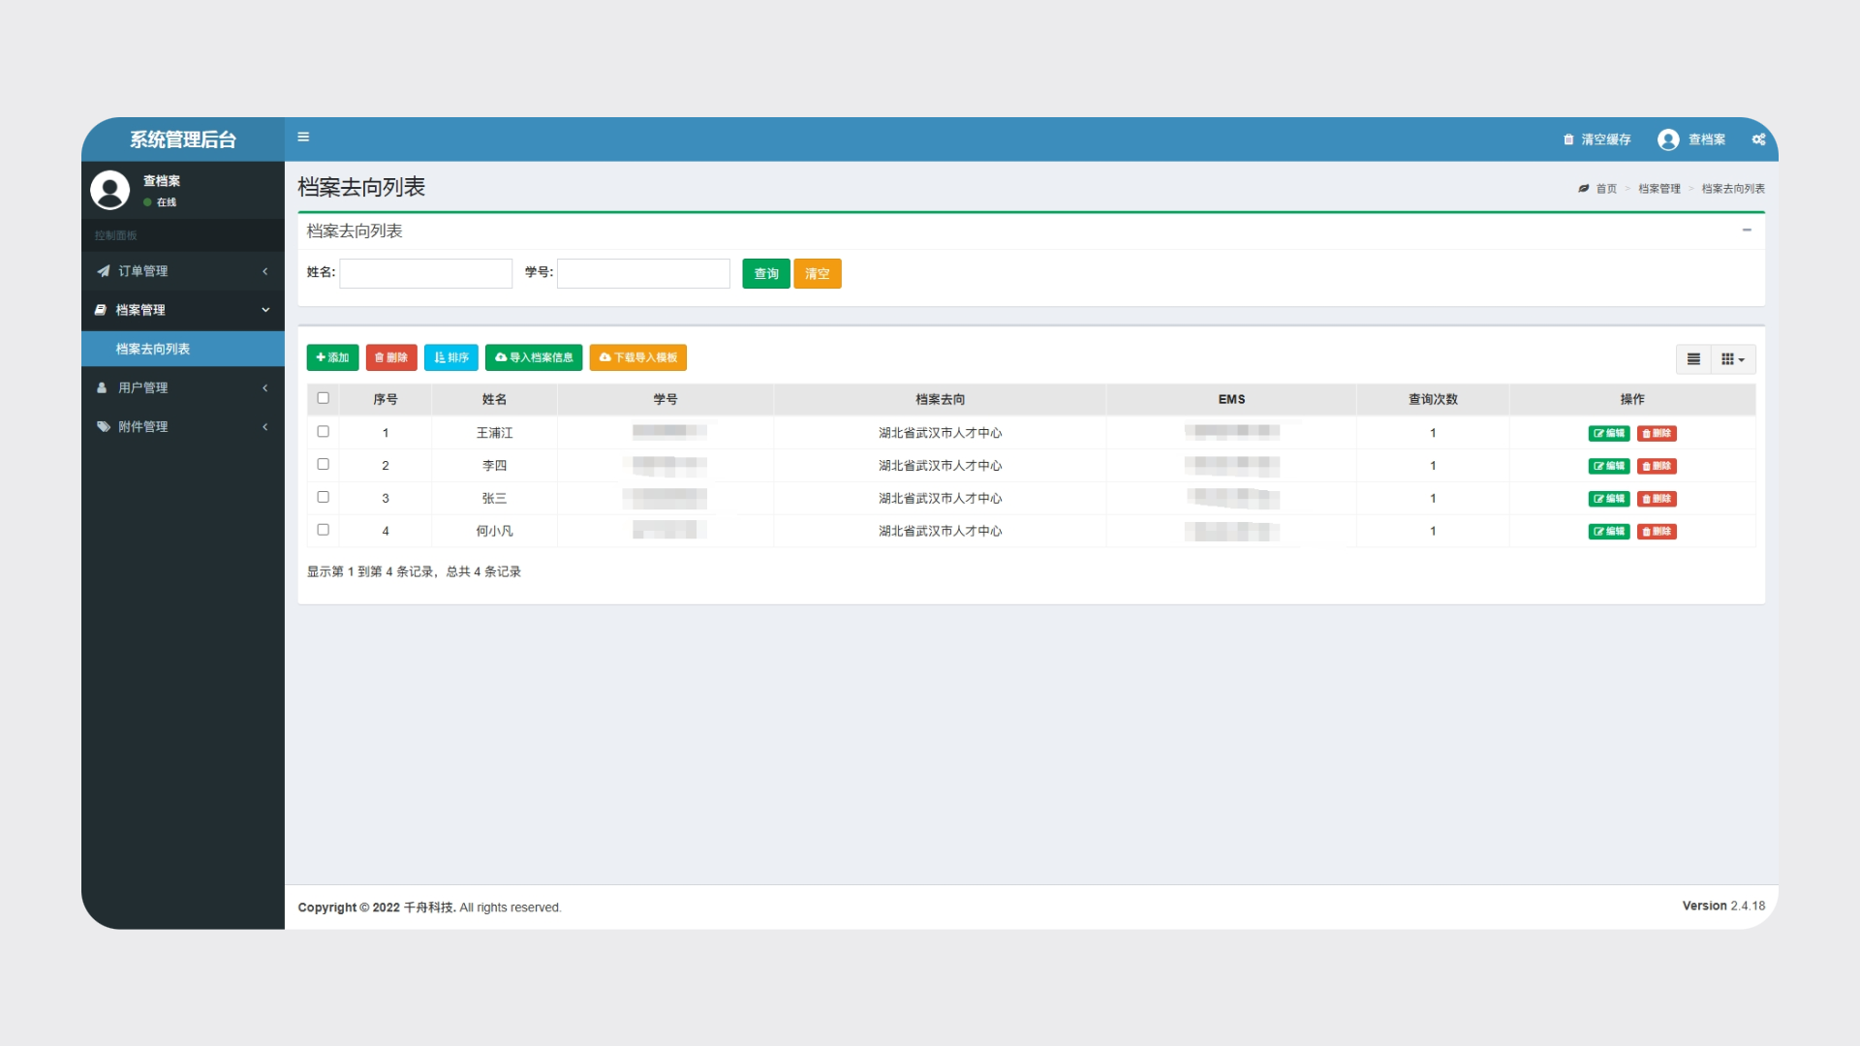Screen dimensions: 1860x1046
Task: Collapse the panel with the minus icon
Action: [x=1747, y=231]
